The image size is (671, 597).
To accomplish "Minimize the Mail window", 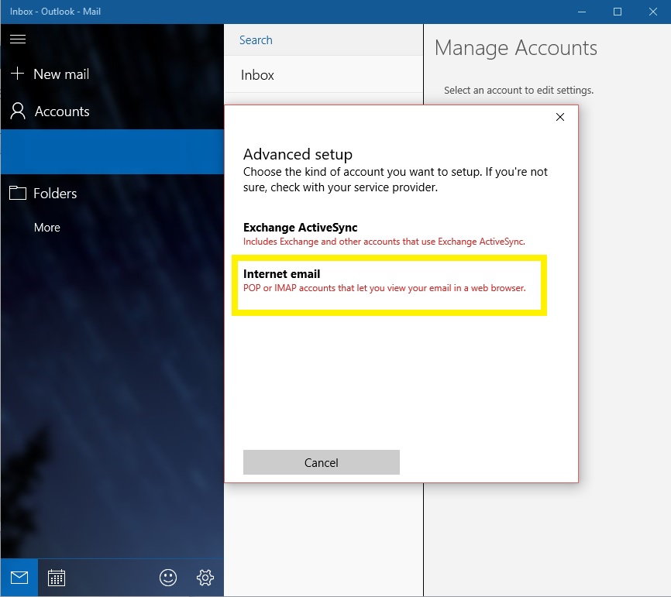I will click(582, 12).
